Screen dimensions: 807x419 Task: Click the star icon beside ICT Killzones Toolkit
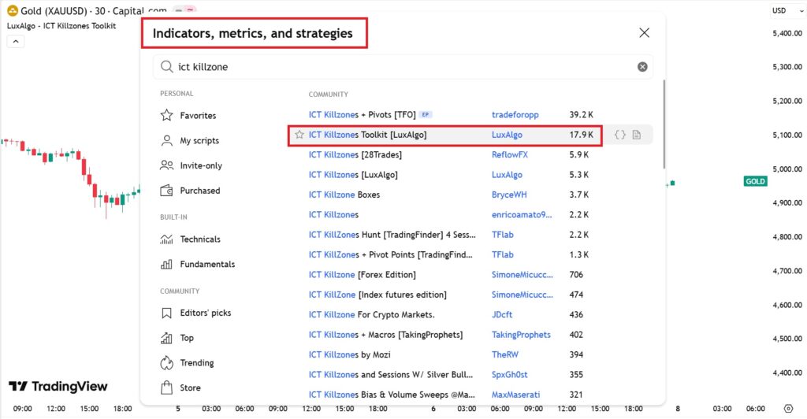pyautogui.click(x=299, y=135)
